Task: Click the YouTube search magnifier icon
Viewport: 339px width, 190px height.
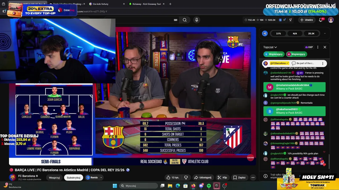Action: (185, 20)
